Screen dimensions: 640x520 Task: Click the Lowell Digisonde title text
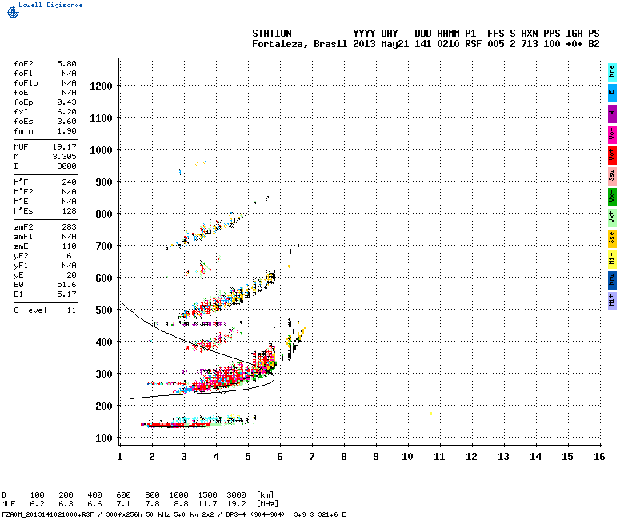pyautogui.click(x=50, y=5)
